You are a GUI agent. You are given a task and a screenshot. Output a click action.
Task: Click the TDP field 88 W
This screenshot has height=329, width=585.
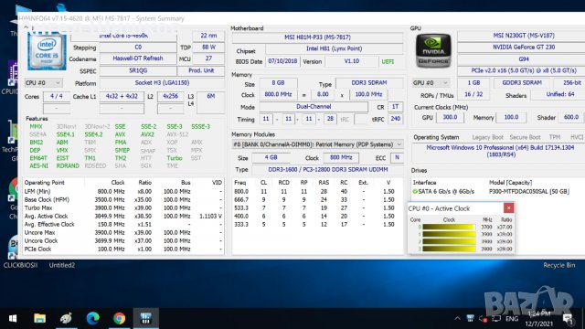pyautogui.click(x=208, y=48)
